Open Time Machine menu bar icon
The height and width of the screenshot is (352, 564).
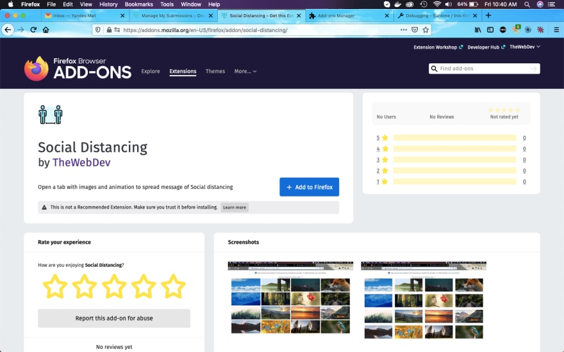click(424, 4)
